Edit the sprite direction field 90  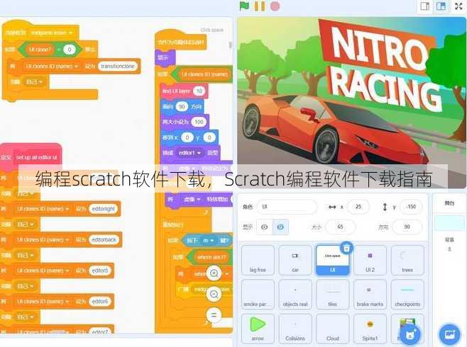[x=407, y=227]
